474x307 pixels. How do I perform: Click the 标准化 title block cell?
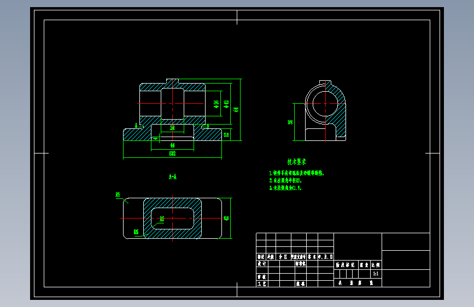(301, 263)
